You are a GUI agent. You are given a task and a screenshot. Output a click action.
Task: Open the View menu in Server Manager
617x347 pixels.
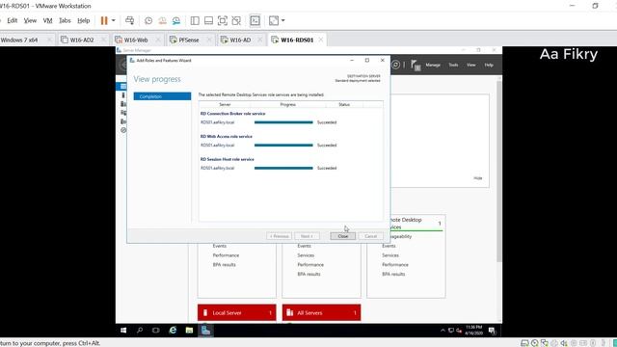471,65
